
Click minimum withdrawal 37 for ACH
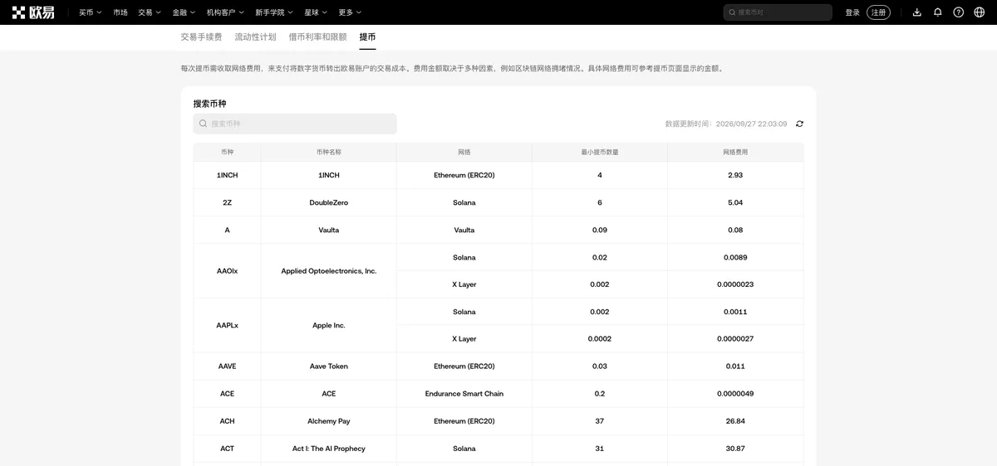click(x=600, y=421)
